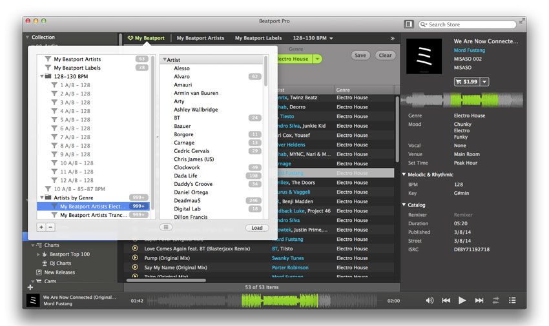Seek in the details panel waveform
The height and width of the screenshot is (326, 549).
point(461,100)
